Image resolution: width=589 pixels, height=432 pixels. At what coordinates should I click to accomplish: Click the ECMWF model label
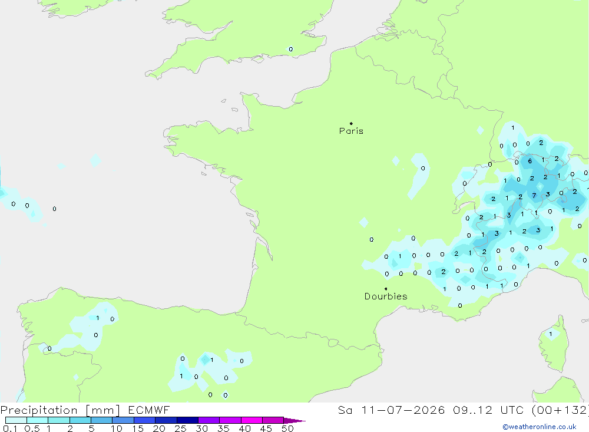click(x=149, y=410)
